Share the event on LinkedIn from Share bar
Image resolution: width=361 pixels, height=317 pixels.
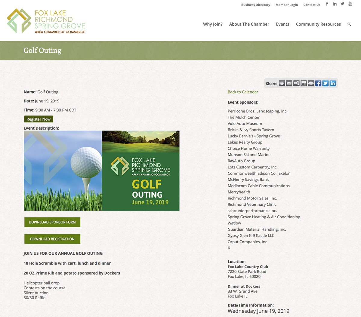(332, 83)
